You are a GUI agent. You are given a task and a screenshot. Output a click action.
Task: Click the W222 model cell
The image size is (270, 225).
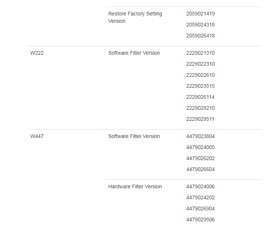coord(37,53)
